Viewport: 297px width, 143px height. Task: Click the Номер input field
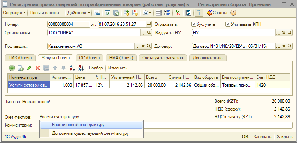click(x=69, y=24)
